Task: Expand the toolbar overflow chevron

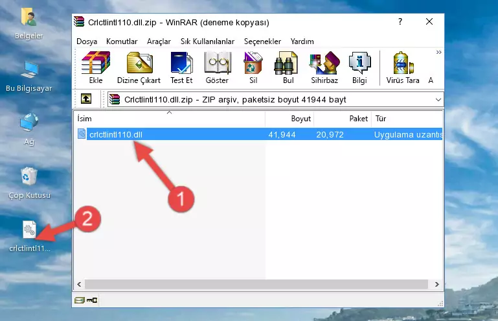Action: click(x=438, y=52)
